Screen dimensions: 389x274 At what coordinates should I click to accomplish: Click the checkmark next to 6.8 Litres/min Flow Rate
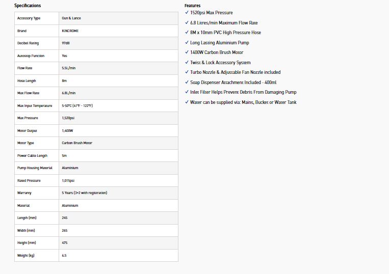[187, 22]
